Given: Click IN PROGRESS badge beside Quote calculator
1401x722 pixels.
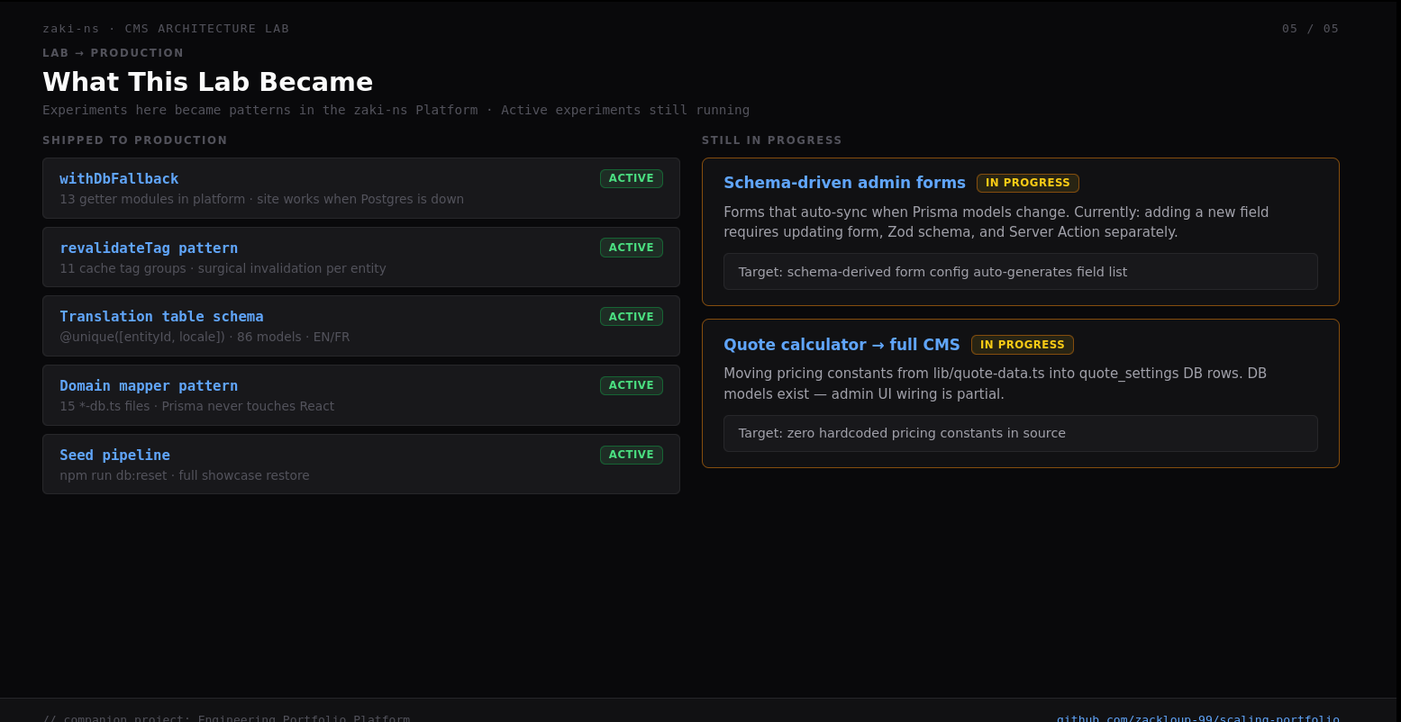Looking at the screenshot, I should point(1023,345).
